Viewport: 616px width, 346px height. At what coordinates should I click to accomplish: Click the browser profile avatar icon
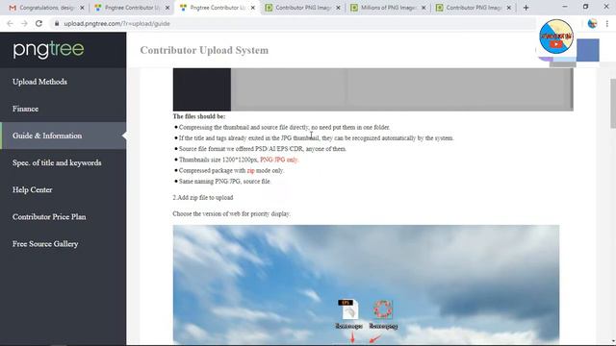tap(593, 23)
